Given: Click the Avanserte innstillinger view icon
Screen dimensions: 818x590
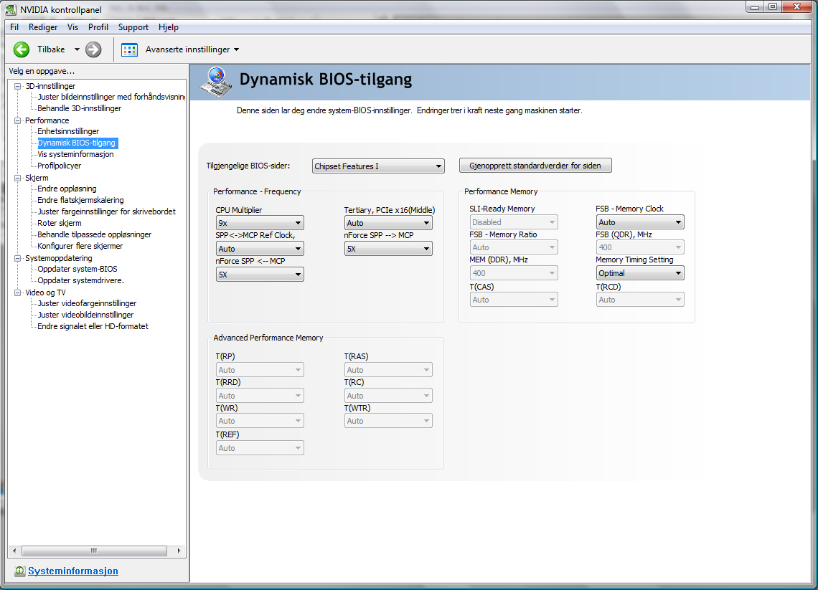Looking at the screenshot, I should [129, 49].
